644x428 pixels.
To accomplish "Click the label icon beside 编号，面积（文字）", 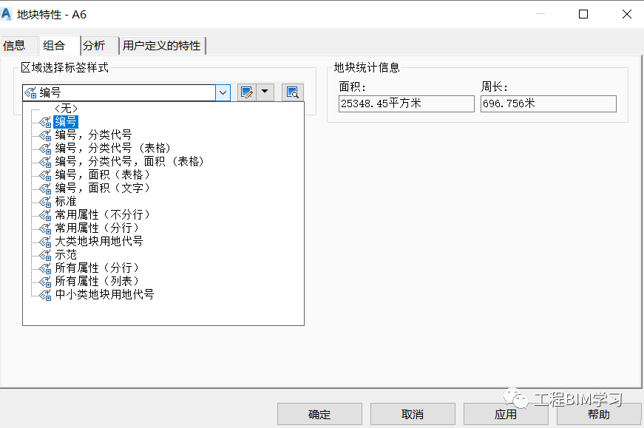I will click(x=45, y=188).
